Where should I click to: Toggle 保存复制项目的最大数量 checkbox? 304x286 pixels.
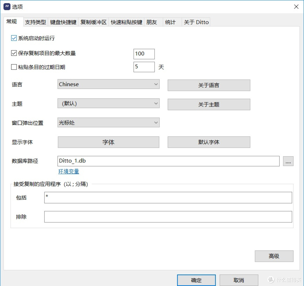click(14, 53)
